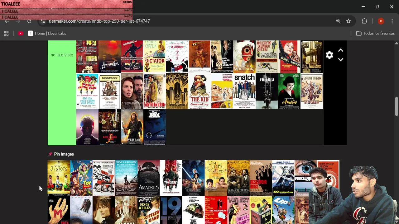399x224 pixels.
Task: Select the Paths of Glory poster
Action: [132, 57]
